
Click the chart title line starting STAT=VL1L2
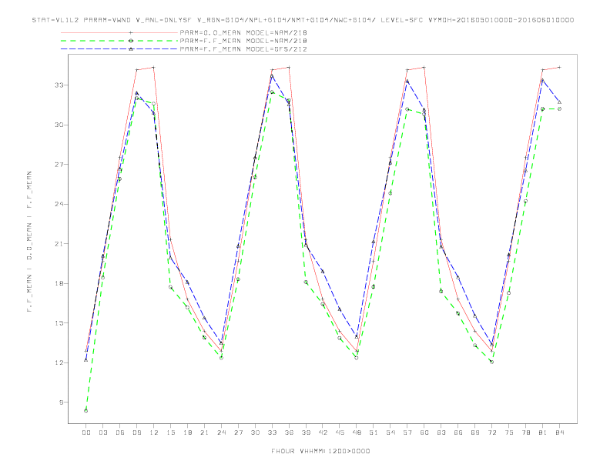pyautogui.click(x=303, y=20)
